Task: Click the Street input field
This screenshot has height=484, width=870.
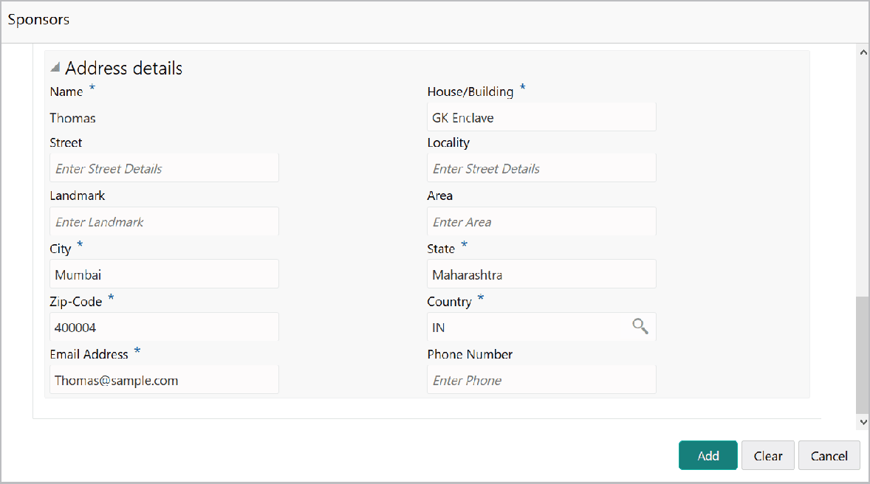Action: click(164, 168)
